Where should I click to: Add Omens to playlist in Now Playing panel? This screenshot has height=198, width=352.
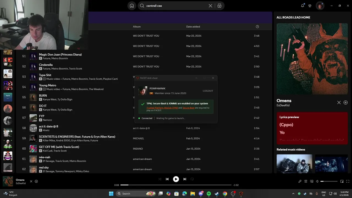click(346, 103)
